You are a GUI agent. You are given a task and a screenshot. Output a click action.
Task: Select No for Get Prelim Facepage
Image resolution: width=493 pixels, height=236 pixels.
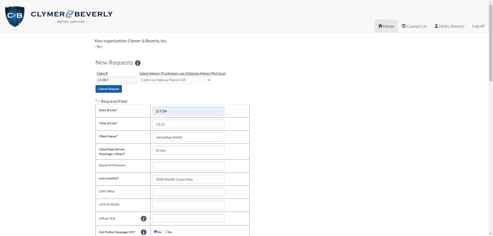point(166,232)
